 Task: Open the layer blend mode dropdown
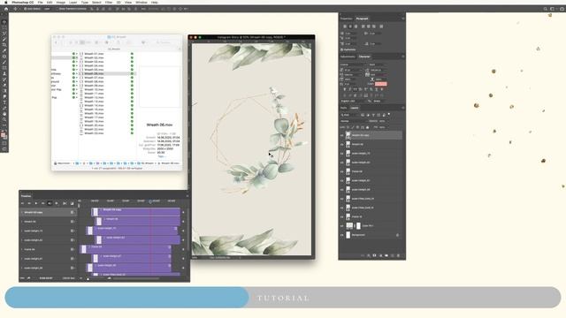(x=353, y=121)
